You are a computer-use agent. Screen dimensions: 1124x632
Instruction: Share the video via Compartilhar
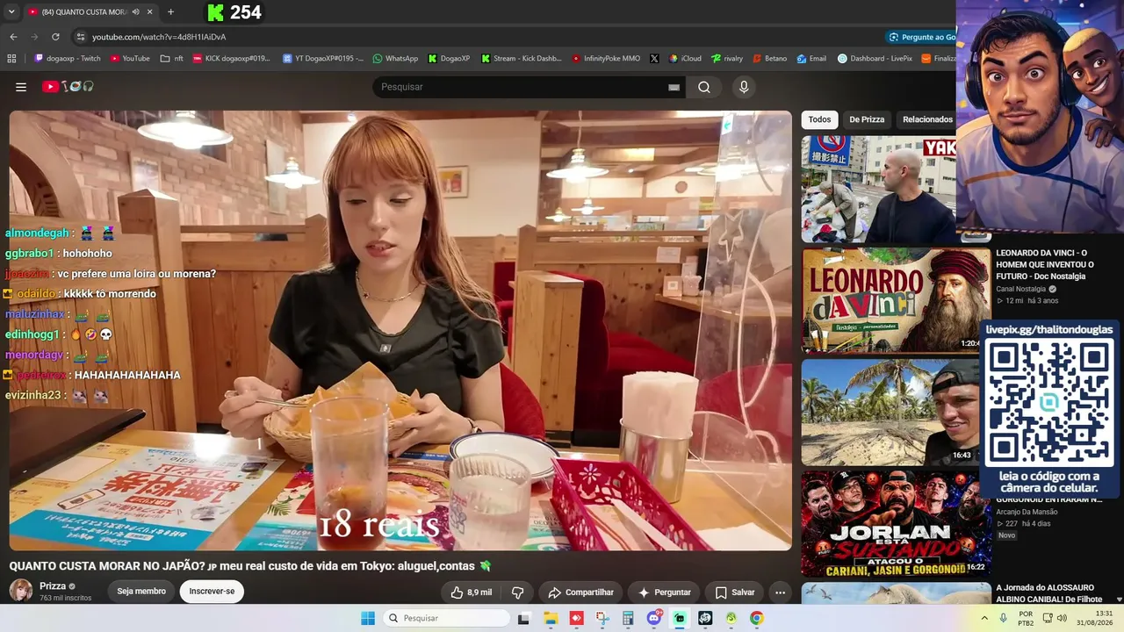580,592
